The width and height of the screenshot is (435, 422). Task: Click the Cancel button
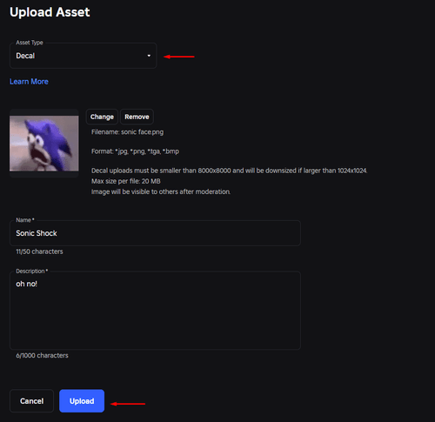(x=31, y=401)
